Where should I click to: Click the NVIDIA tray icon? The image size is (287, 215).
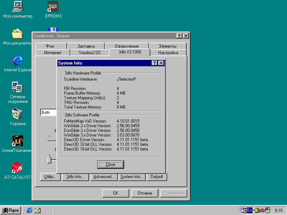click(256, 210)
